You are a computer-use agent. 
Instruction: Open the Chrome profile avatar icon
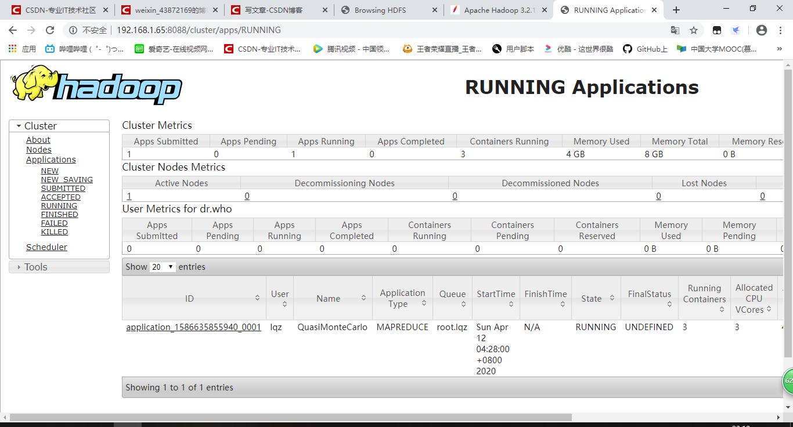tap(762, 30)
